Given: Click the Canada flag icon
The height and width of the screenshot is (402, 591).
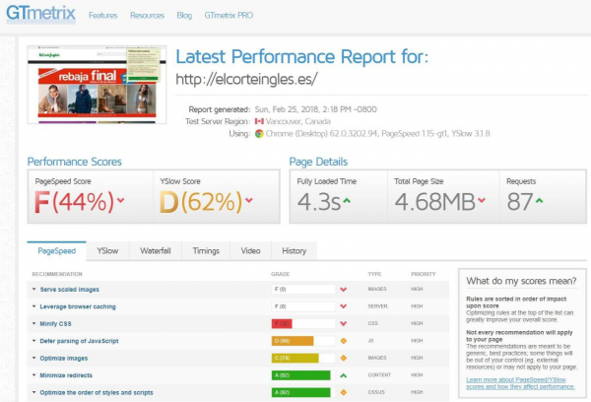Looking at the screenshot, I should click(259, 121).
